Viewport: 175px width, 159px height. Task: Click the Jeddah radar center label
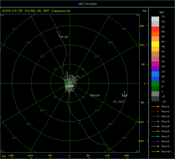tap(69, 86)
